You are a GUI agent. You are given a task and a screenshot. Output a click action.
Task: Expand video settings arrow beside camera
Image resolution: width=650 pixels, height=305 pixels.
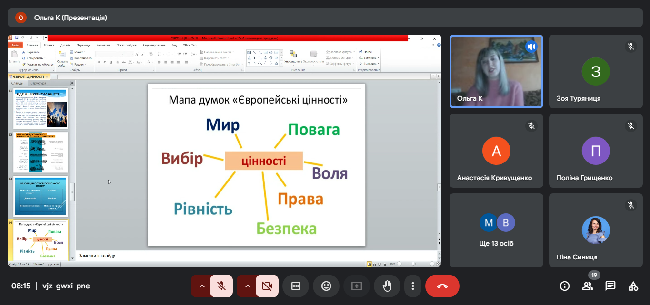point(247,286)
